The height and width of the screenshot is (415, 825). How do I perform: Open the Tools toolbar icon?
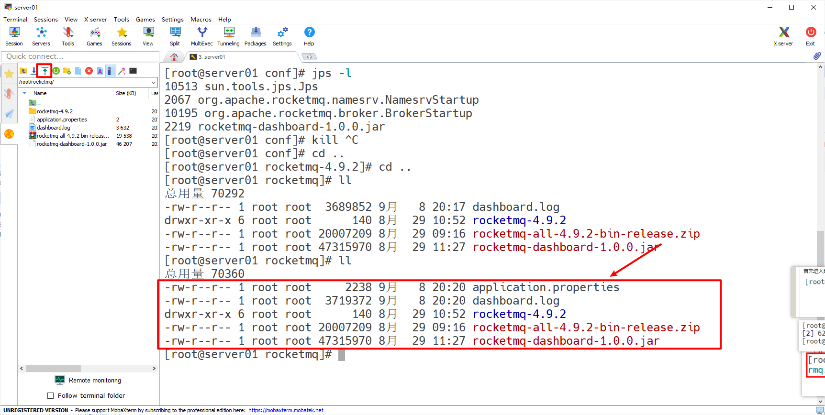pyautogui.click(x=68, y=36)
